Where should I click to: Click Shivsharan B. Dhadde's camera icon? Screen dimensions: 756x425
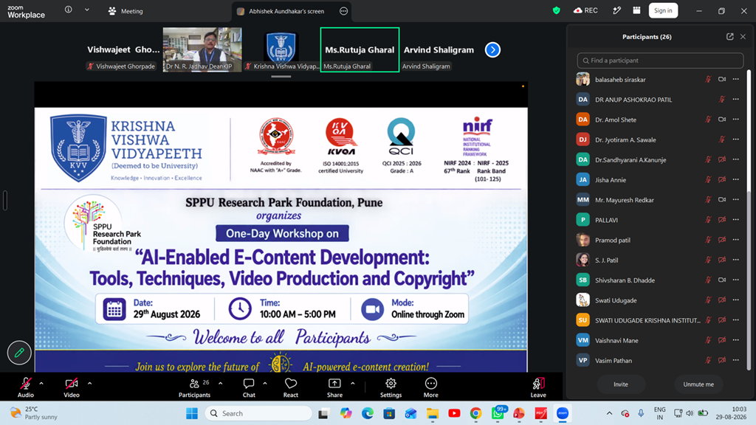(722, 280)
